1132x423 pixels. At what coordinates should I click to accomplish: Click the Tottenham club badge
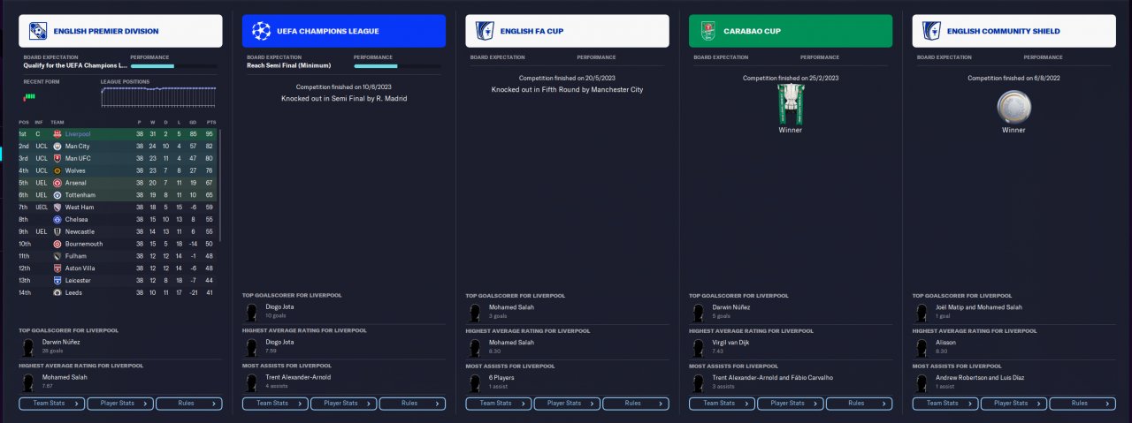[x=57, y=195]
